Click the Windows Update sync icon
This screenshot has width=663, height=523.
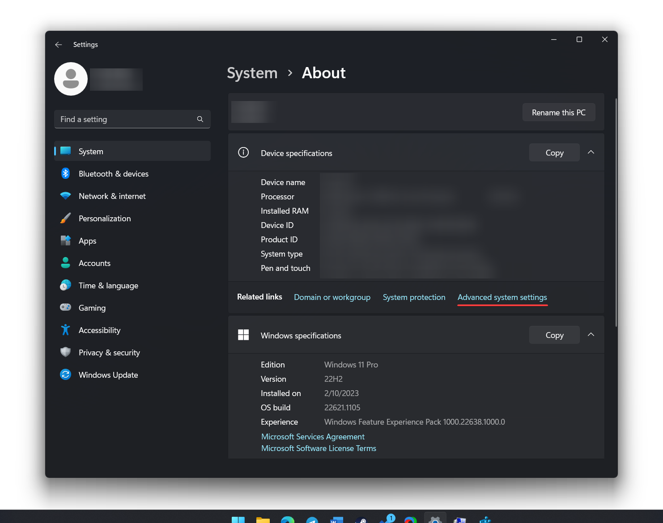(65, 375)
